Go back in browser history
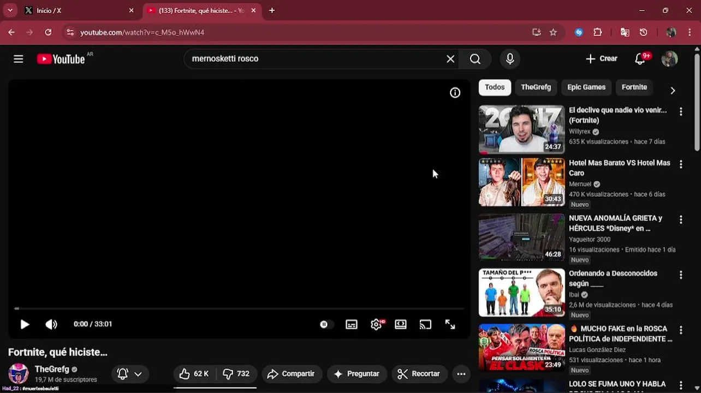Screen dimensions: 701x393 (11, 32)
